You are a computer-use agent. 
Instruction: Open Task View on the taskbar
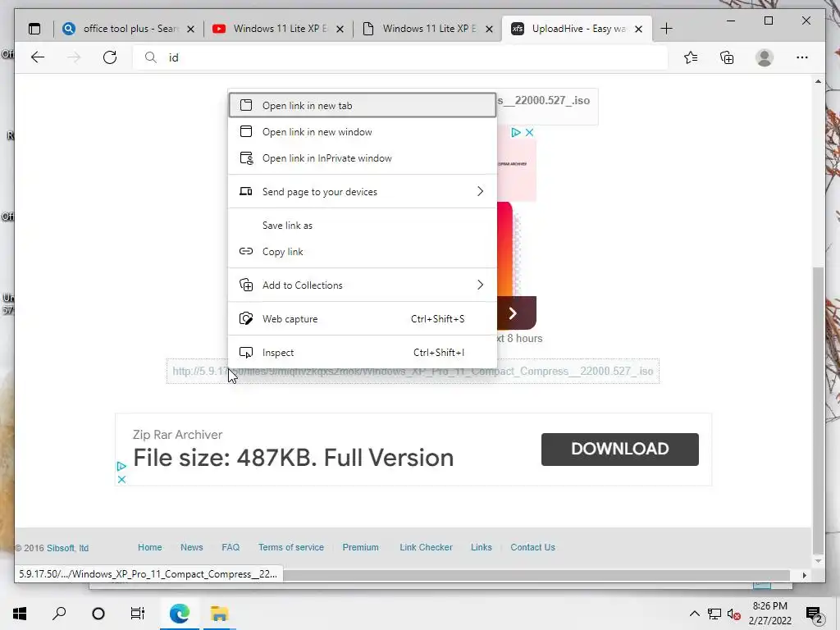(138, 614)
